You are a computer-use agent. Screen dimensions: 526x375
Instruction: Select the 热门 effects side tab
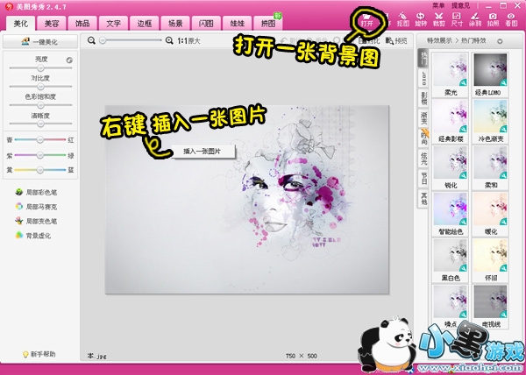tap(424, 58)
